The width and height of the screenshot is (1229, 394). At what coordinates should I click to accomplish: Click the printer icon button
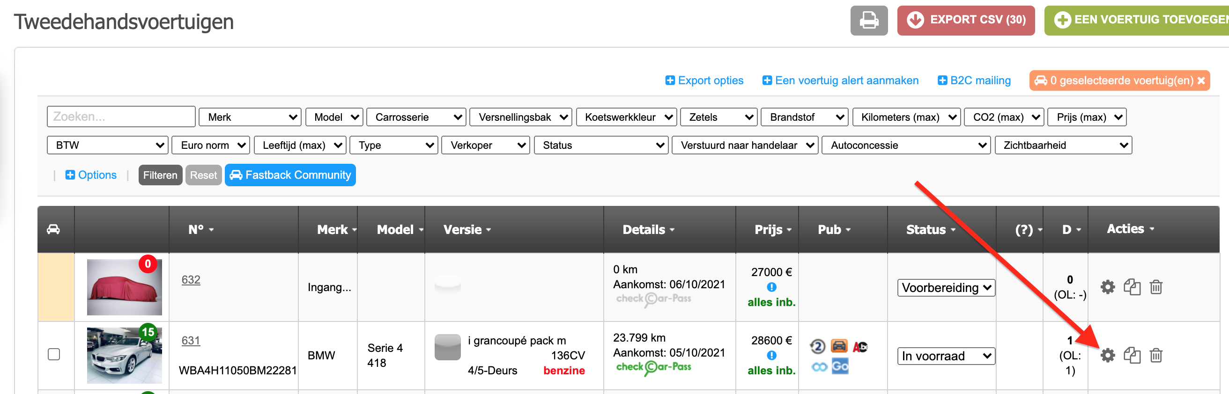pyautogui.click(x=868, y=21)
